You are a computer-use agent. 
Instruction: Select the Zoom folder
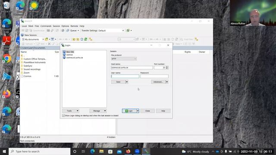click(x=25, y=73)
